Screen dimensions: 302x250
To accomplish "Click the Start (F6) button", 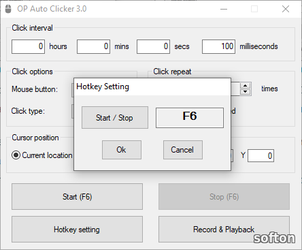I will [x=77, y=197].
